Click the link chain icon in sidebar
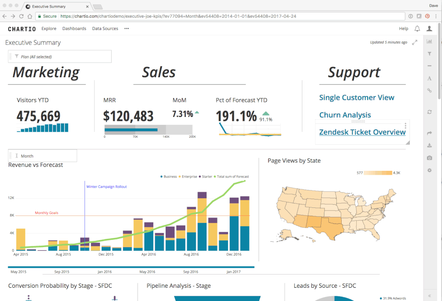Screen dimensions: 442x301 pyautogui.click(x=429, y=90)
